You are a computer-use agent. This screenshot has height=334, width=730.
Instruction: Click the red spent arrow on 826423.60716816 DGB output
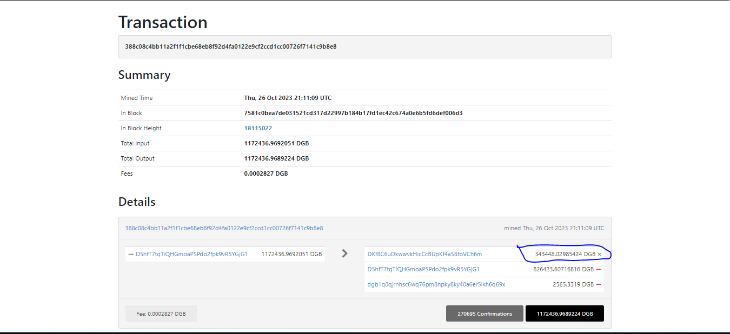pyautogui.click(x=599, y=269)
